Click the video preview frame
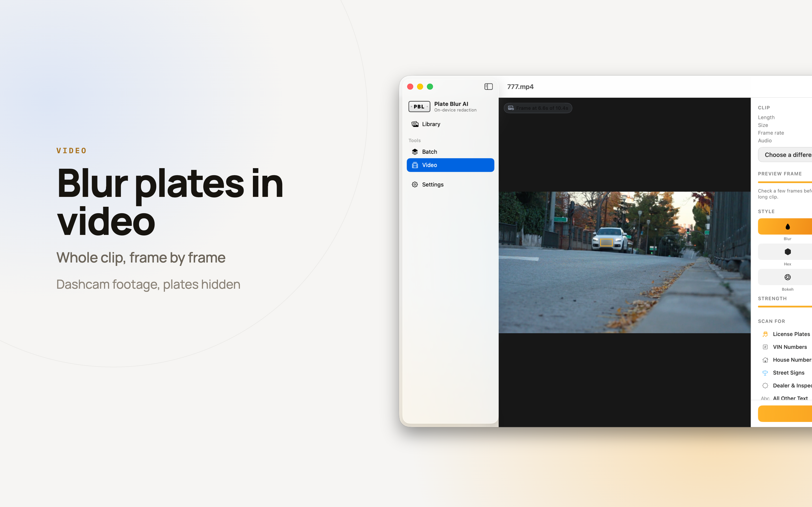812x507 pixels. coord(625,262)
